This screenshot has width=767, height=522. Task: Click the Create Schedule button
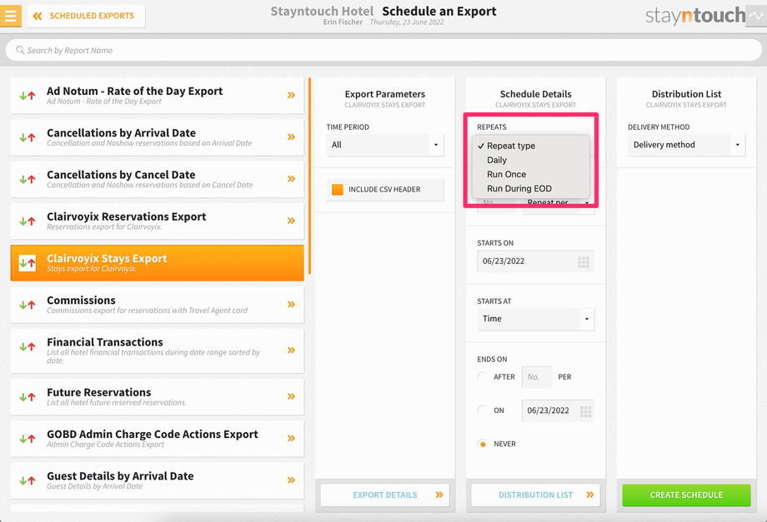pos(686,495)
